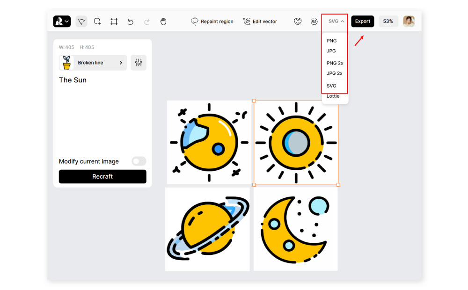Toggle Modify current image switch
Viewport: 468px width, 290px height.
click(139, 161)
